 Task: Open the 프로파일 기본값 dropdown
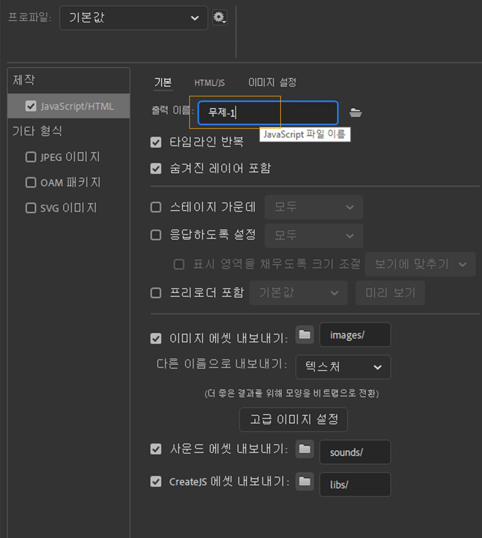[133, 18]
